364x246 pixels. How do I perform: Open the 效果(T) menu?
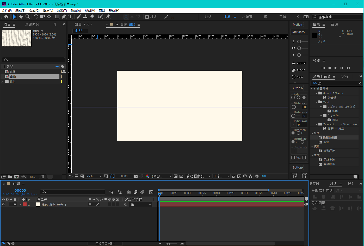(x=62, y=10)
